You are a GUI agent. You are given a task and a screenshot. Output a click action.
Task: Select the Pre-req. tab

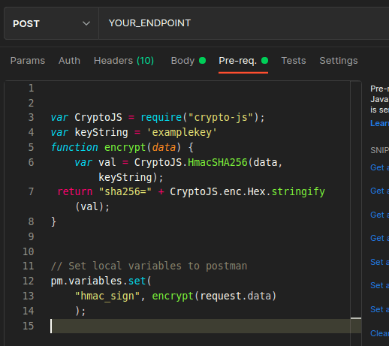(x=243, y=61)
